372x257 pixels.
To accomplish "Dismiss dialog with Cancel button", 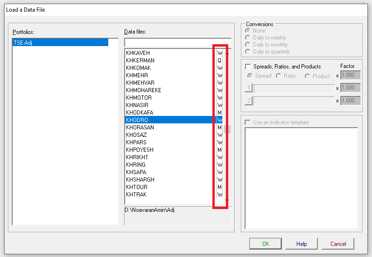I will (338, 244).
